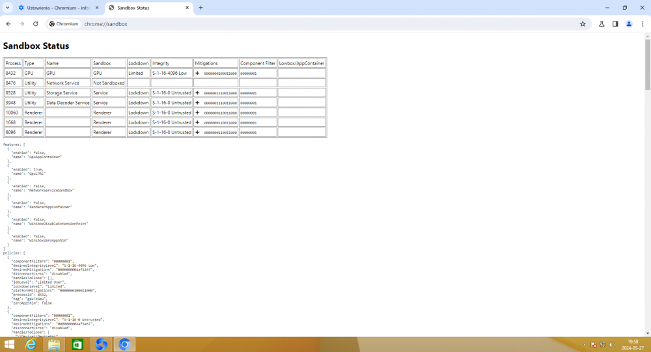
Task: Reload the sandbox page
Action: pos(36,24)
